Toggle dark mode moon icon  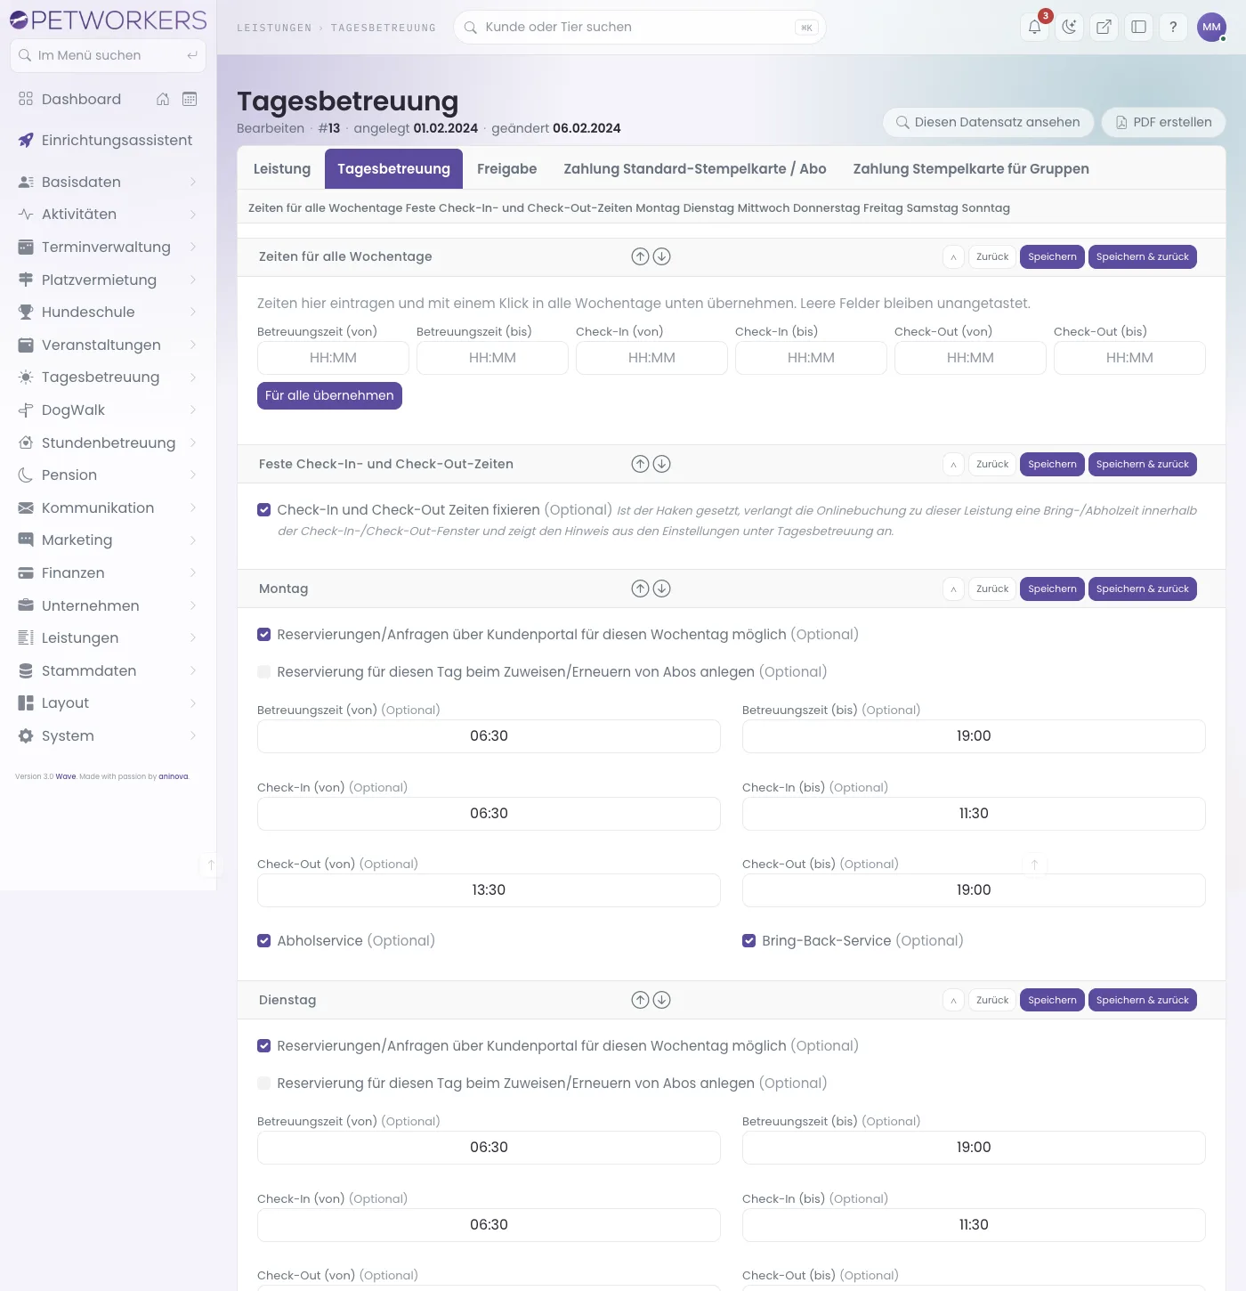point(1069,27)
